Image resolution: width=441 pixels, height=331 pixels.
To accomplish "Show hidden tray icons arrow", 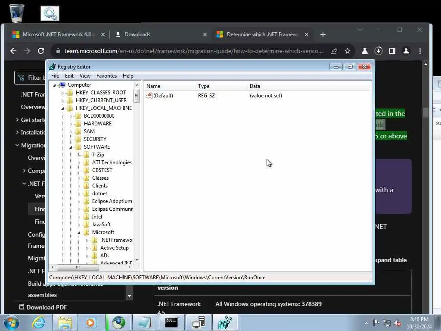I will [x=366, y=323].
